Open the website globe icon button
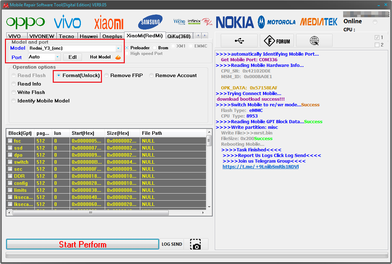 point(314,40)
